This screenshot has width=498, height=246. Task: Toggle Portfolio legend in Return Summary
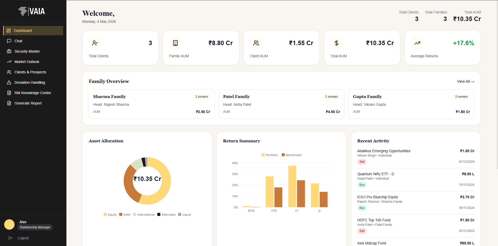coord(270,155)
